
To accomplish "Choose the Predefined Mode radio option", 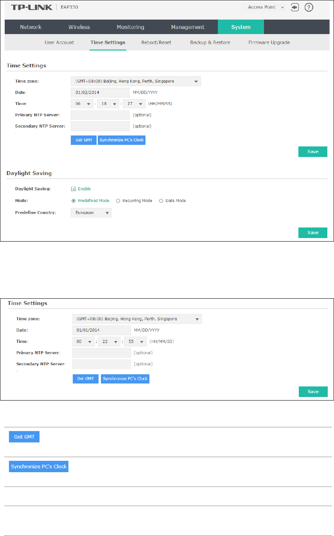I will pyautogui.click(x=73, y=200).
